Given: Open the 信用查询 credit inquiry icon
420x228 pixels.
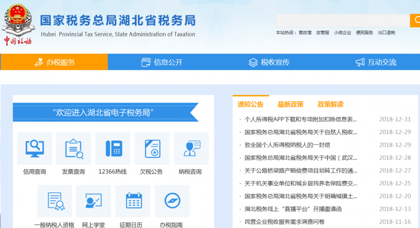Looking at the screenshot, I should tap(34, 149).
